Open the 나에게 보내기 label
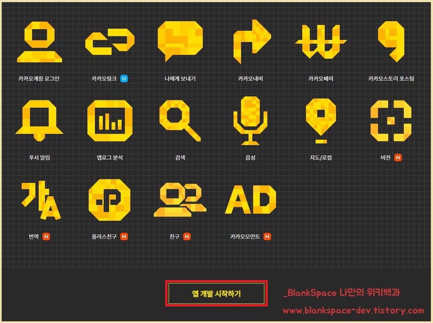433x323 pixels. 180,79
